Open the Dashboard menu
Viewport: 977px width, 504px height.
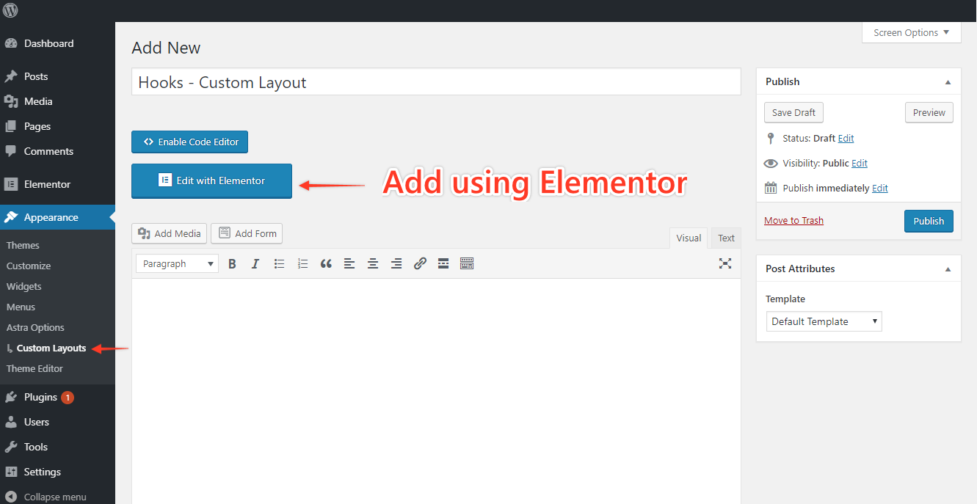click(x=57, y=43)
